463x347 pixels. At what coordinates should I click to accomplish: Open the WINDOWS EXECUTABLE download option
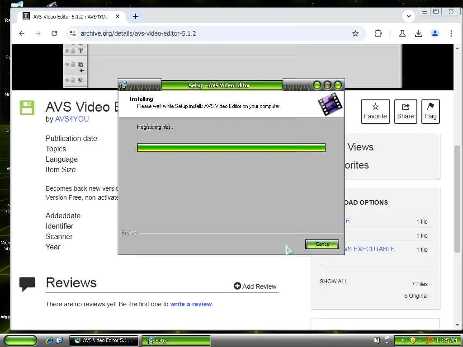click(x=369, y=249)
